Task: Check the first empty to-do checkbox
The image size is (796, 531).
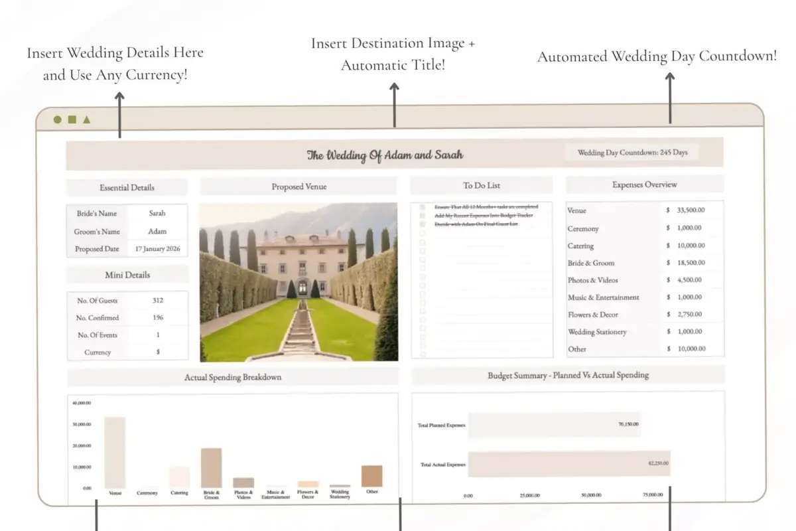Action: 422,232
